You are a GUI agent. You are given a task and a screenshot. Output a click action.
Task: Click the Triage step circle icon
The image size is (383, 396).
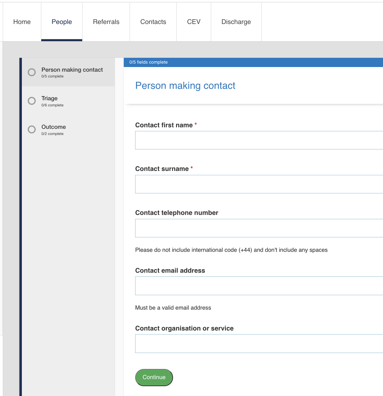(x=32, y=101)
